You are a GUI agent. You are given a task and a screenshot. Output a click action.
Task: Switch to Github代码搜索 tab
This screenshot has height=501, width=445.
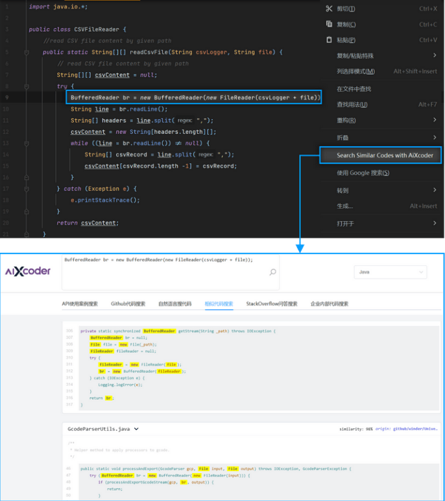pos(128,303)
